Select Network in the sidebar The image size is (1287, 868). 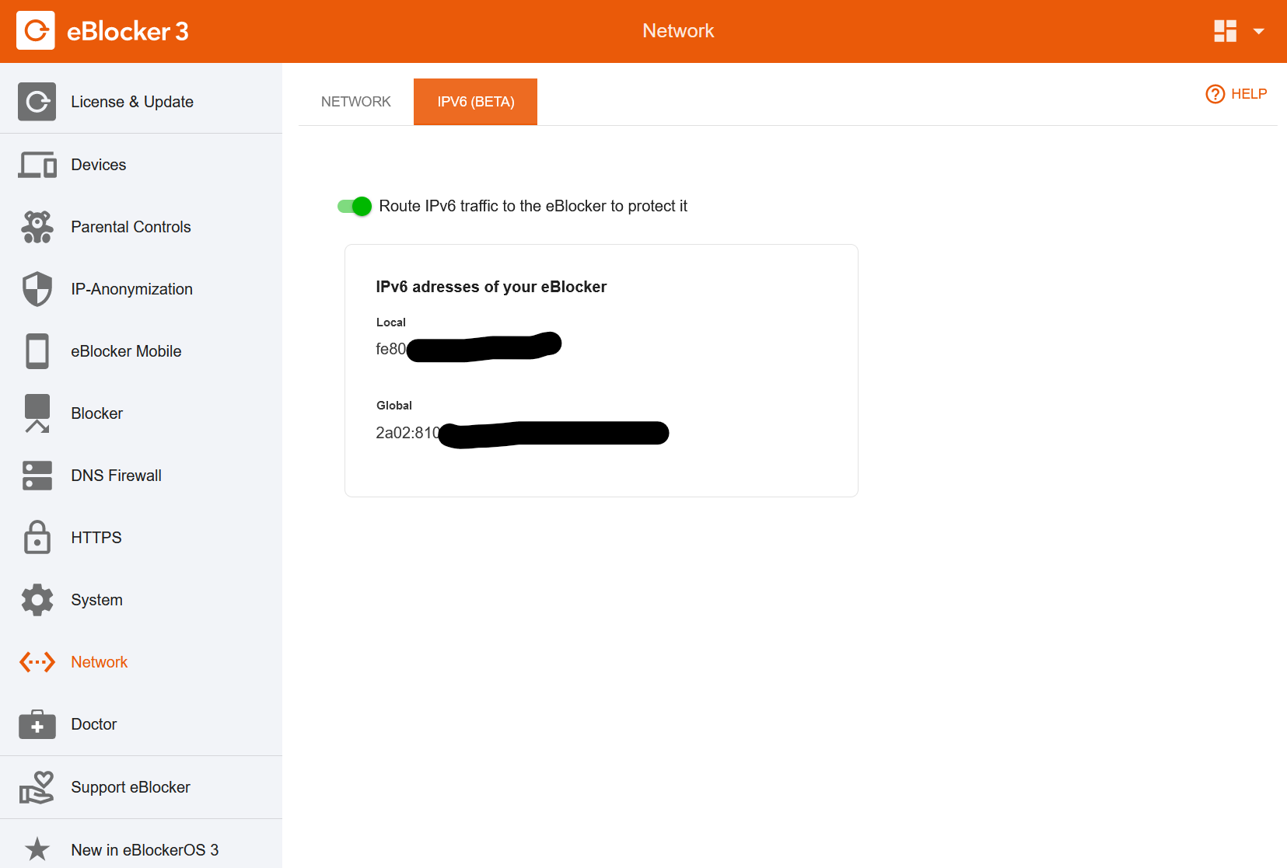point(99,662)
